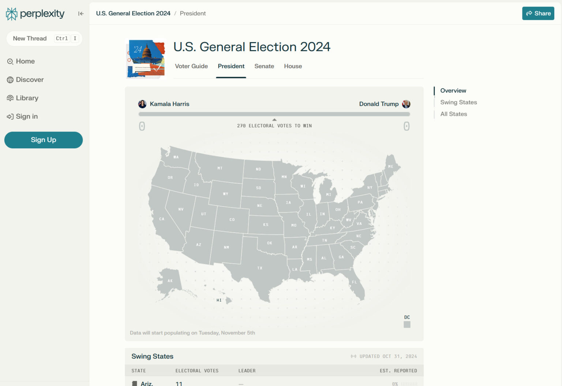Image resolution: width=562 pixels, height=386 pixels.
Task: Switch to the Senate tab
Action: 264,66
